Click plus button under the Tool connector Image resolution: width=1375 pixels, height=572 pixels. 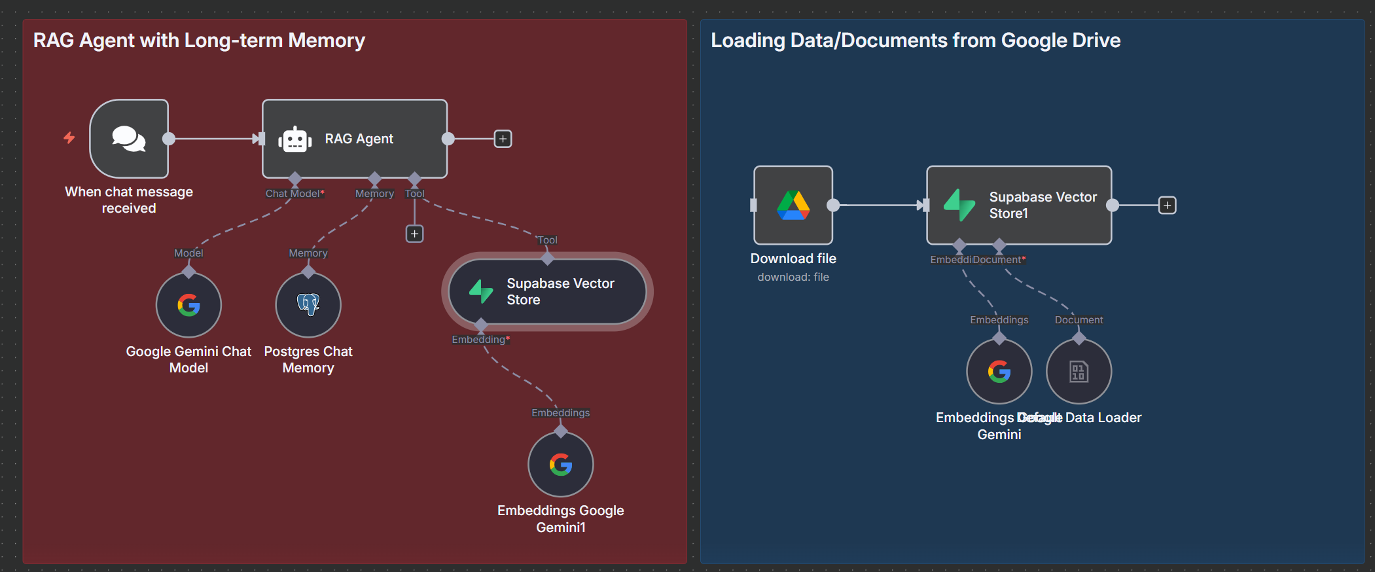pyautogui.click(x=414, y=234)
